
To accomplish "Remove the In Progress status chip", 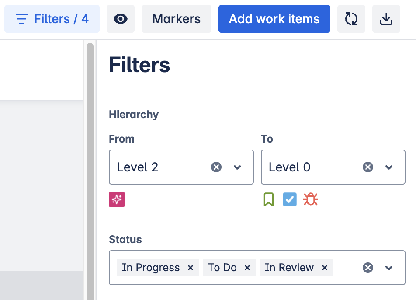I will point(190,268).
